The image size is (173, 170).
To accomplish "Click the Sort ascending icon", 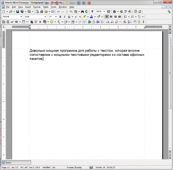I will (x=125, y=22).
